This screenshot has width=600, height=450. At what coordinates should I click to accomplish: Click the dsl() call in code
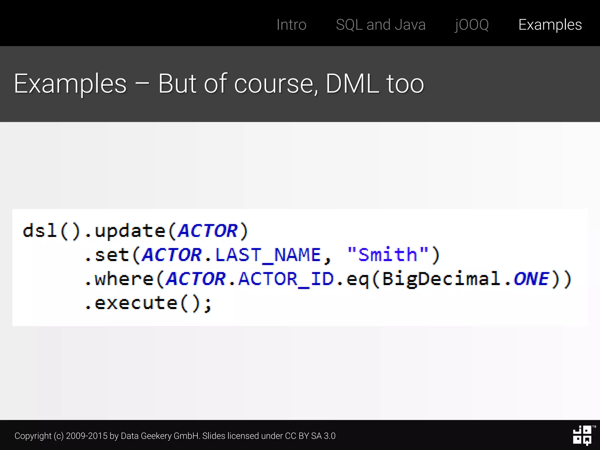(51, 231)
